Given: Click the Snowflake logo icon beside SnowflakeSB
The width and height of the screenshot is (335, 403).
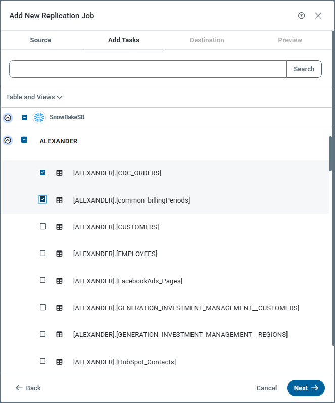Looking at the screenshot, I should [39, 117].
